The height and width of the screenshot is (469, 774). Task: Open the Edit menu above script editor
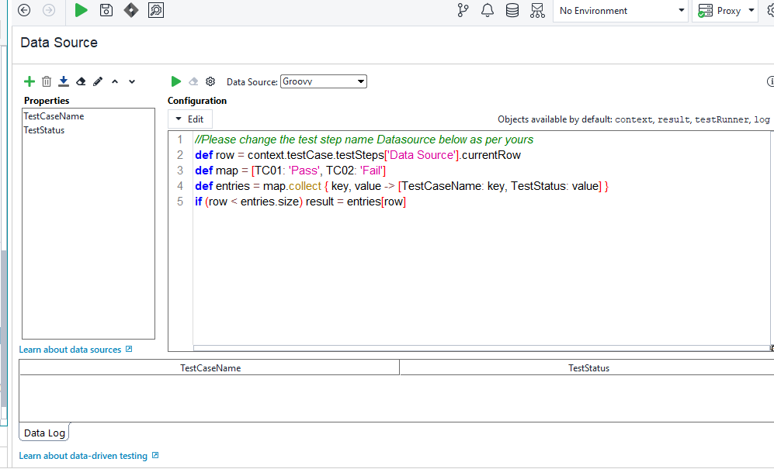coord(190,119)
